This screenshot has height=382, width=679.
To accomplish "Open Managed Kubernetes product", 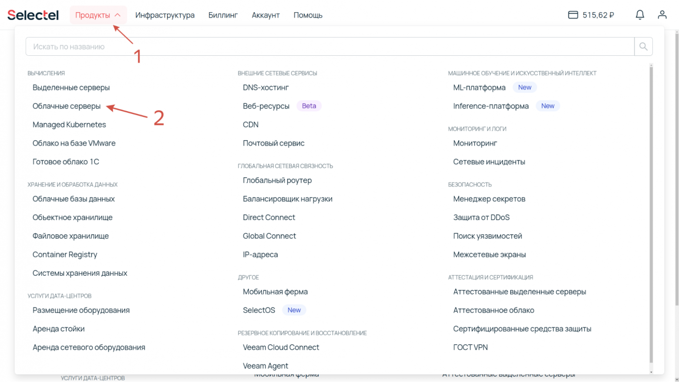I will click(x=69, y=125).
